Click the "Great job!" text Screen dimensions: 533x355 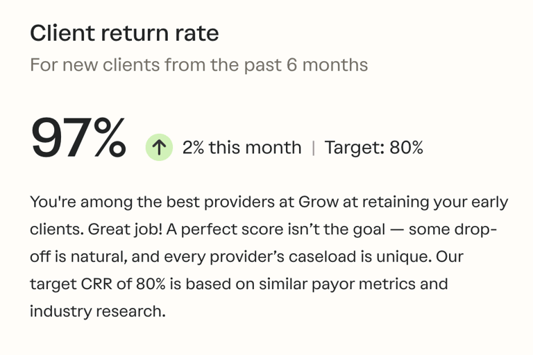point(125,230)
